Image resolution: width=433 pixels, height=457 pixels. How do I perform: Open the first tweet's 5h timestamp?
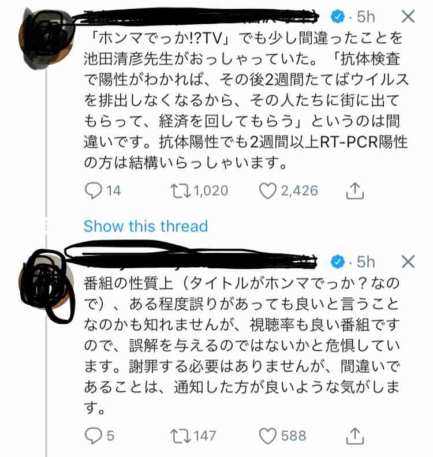tap(365, 16)
